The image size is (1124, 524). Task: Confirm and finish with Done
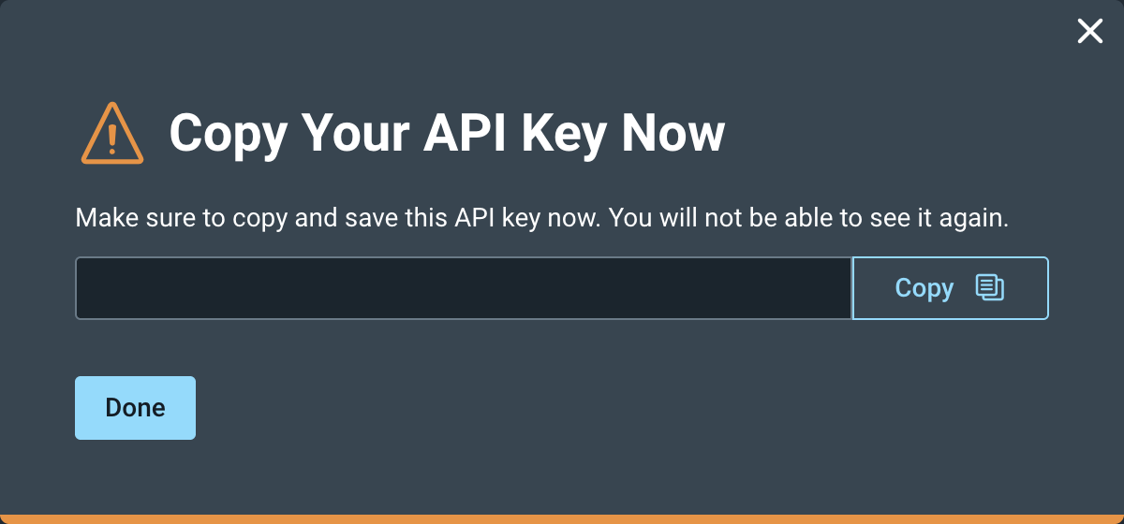coord(135,408)
